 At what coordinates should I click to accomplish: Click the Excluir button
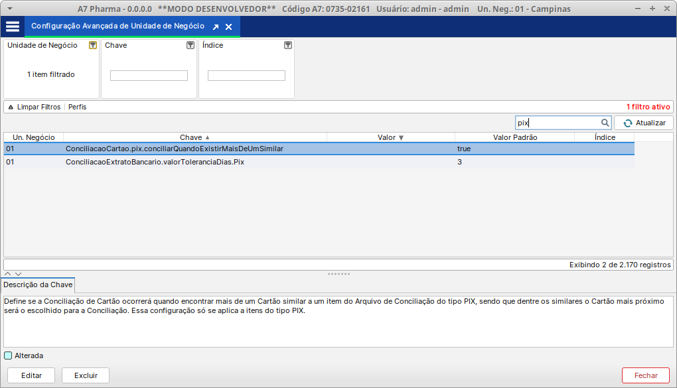85,375
